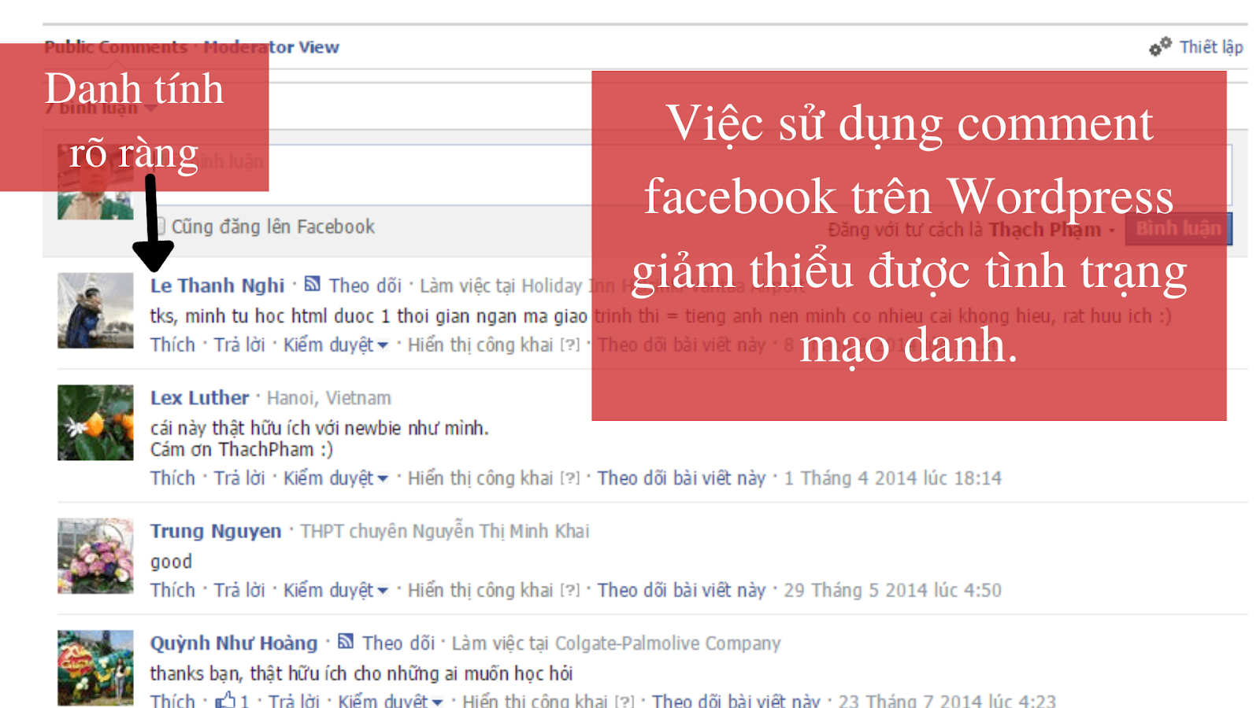Click timestamp 1 Tháng 4 2014 lúc 18:14
The image size is (1260, 708).
click(893, 478)
